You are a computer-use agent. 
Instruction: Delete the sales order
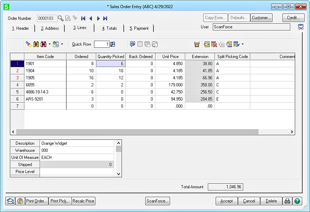coord(271,201)
